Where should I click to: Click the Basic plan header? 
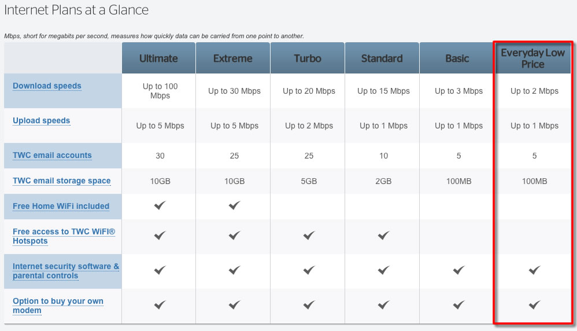(x=457, y=58)
